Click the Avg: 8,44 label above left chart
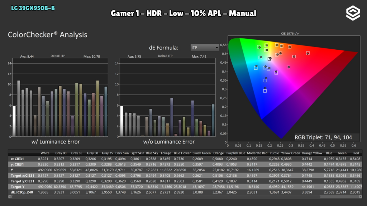Image resolution: width=367 pixels, height=206 pixels. coord(27,56)
